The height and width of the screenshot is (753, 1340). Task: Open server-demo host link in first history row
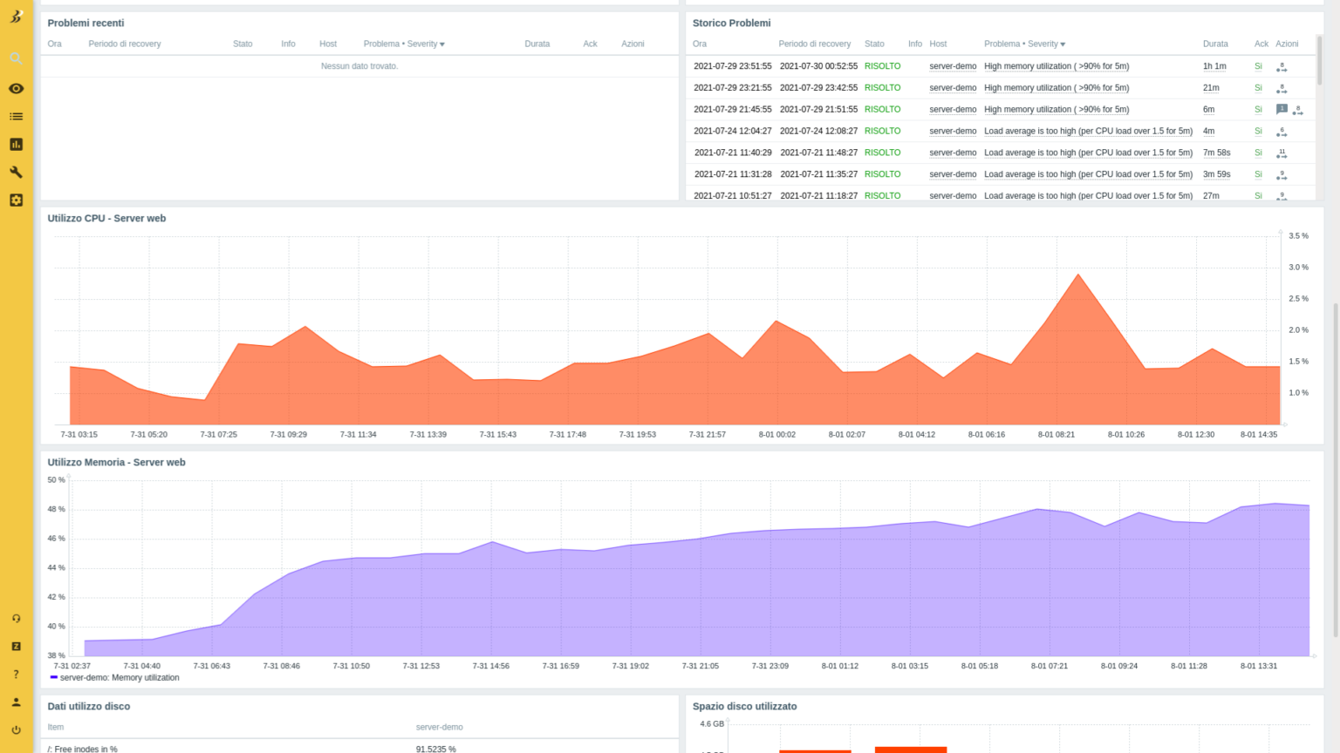pyautogui.click(x=953, y=66)
